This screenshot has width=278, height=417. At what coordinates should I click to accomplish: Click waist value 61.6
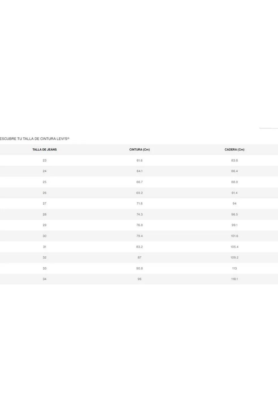pos(140,160)
